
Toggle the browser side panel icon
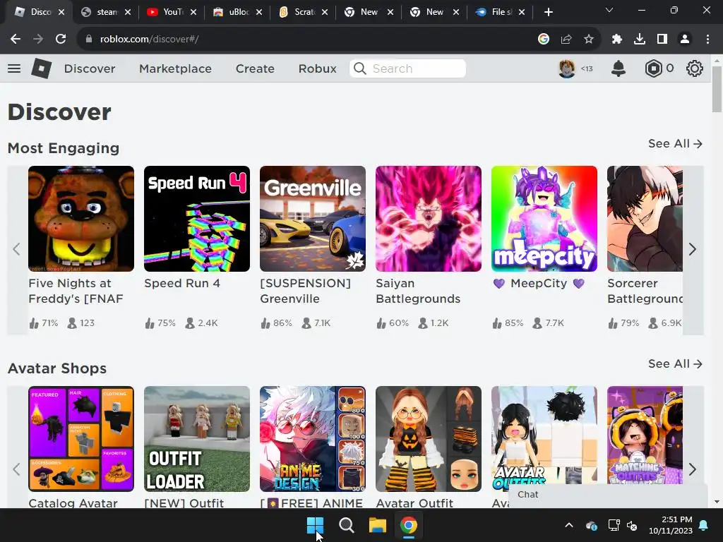[662, 40]
